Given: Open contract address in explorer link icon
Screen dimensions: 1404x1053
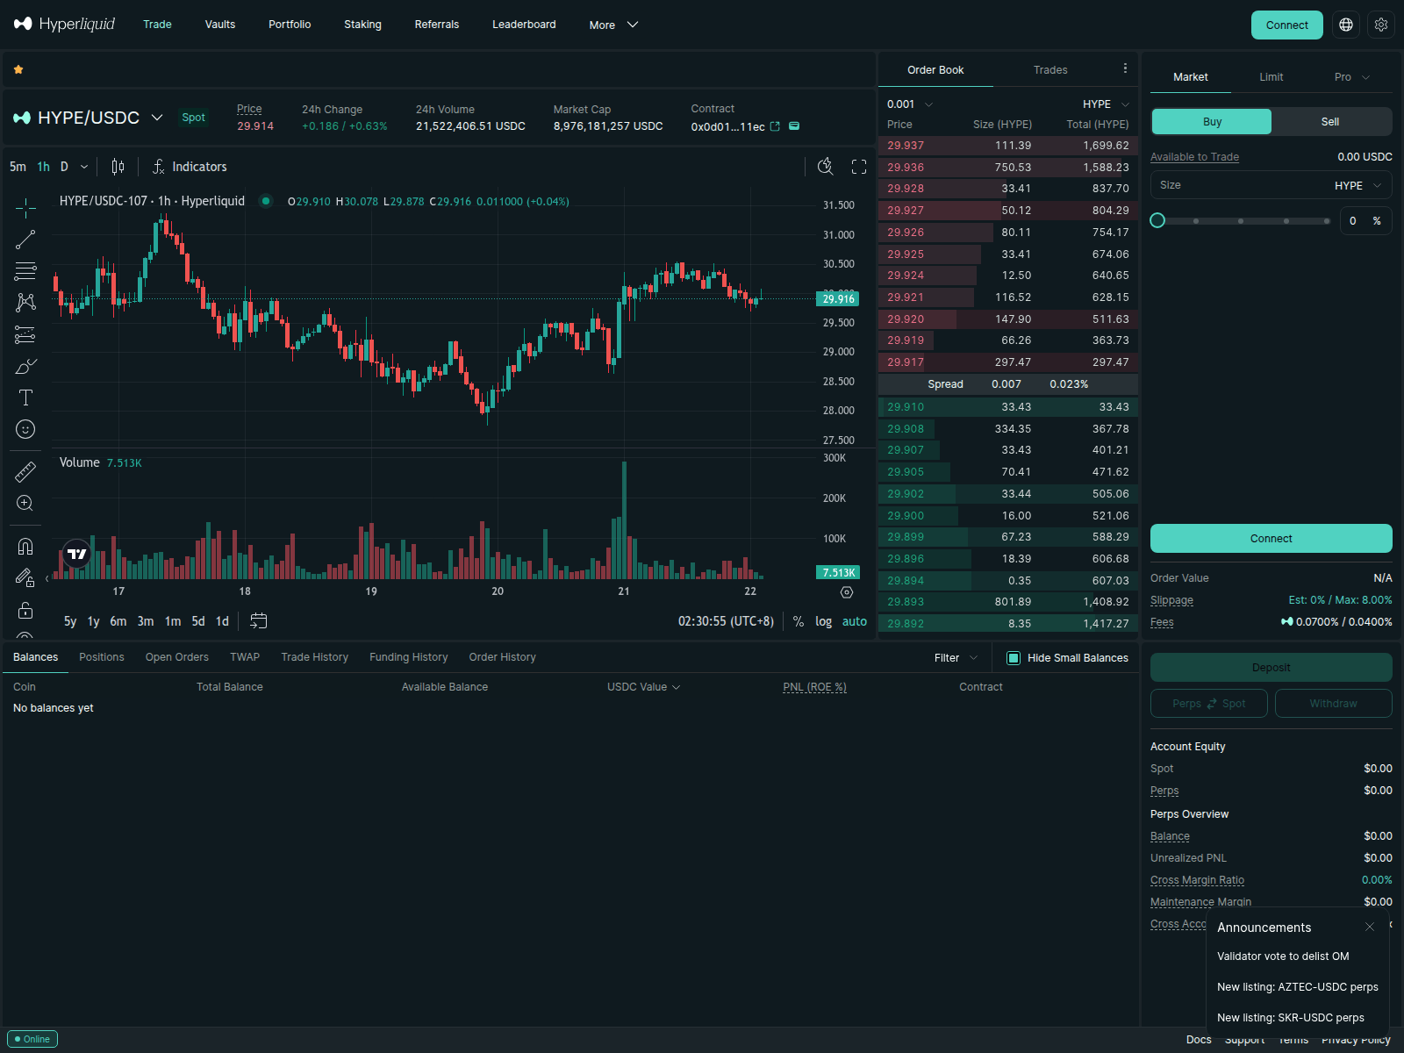Looking at the screenshot, I should [775, 126].
